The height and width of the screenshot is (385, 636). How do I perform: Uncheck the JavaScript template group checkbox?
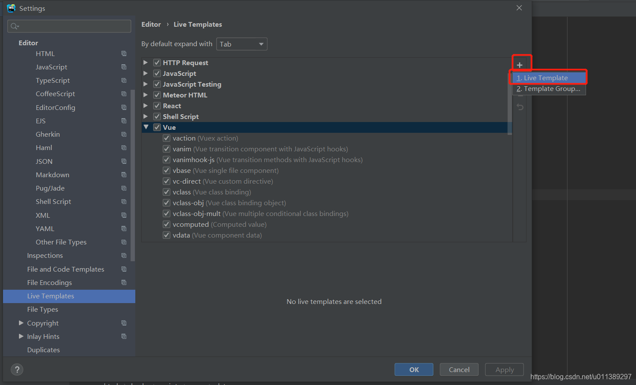coord(157,73)
